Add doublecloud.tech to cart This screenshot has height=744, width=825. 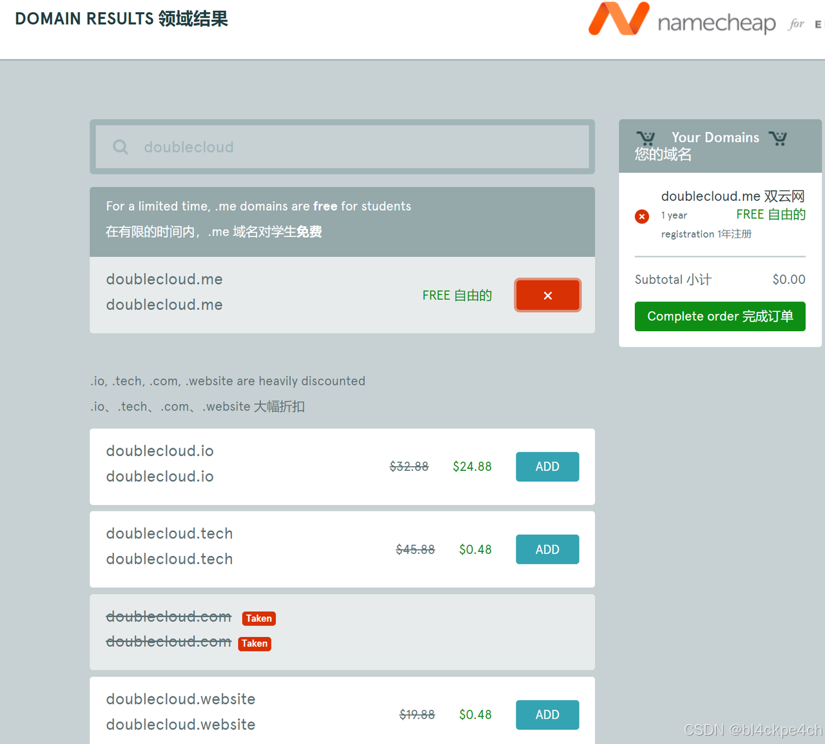pos(547,549)
